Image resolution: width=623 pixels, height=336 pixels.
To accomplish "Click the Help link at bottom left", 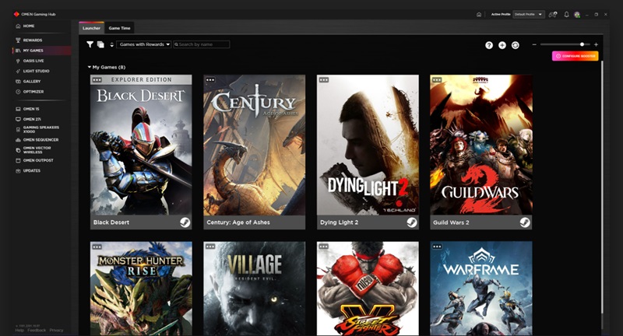I will pos(19,330).
